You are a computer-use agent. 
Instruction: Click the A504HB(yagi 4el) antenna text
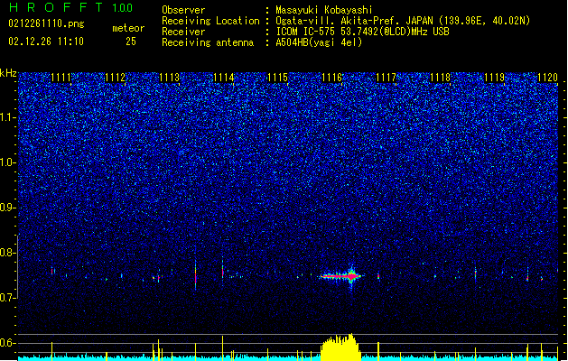point(319,42)
